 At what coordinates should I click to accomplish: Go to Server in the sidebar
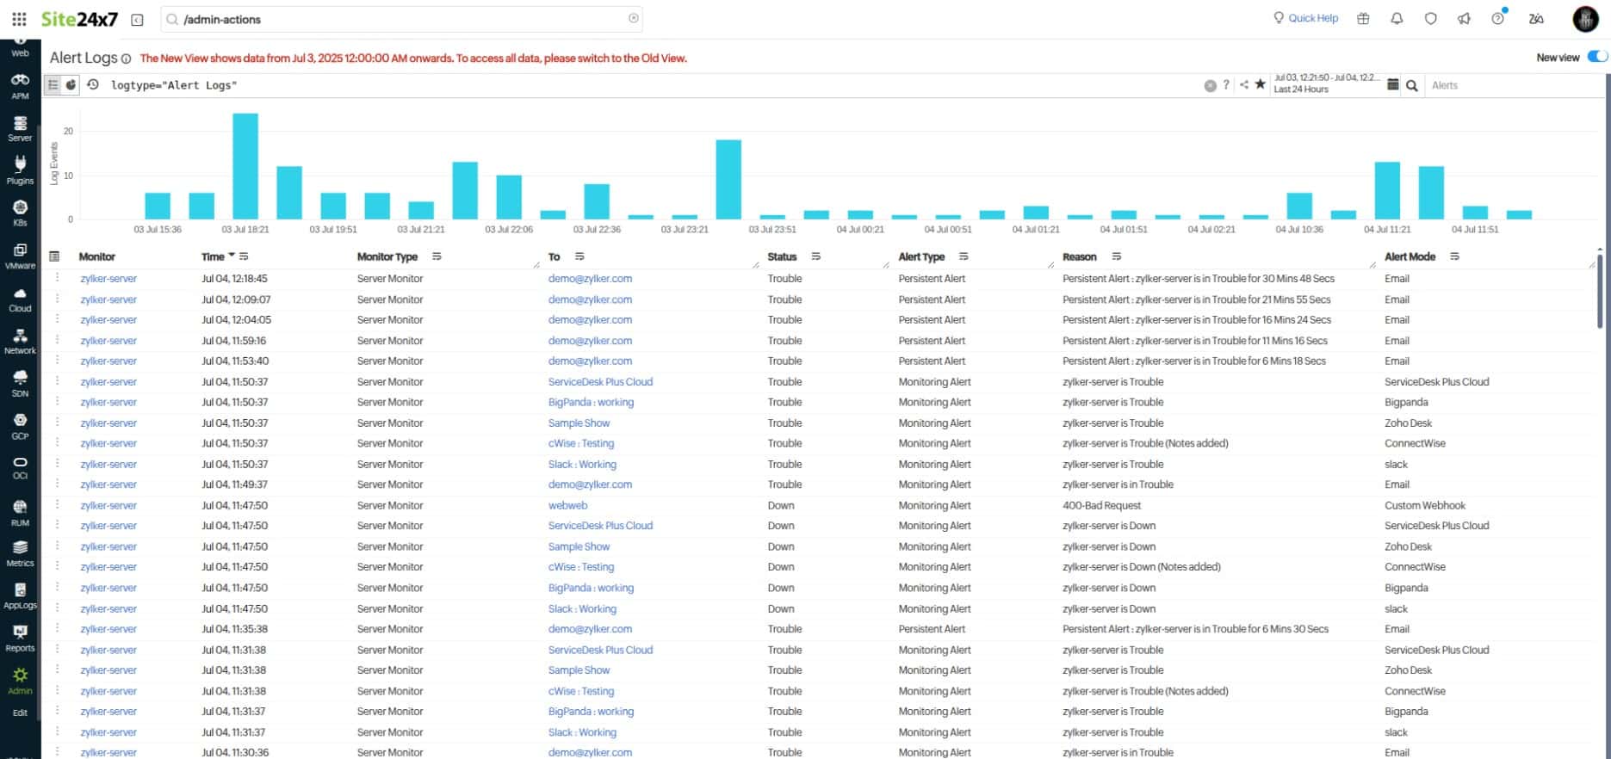(x=20, y=128)
